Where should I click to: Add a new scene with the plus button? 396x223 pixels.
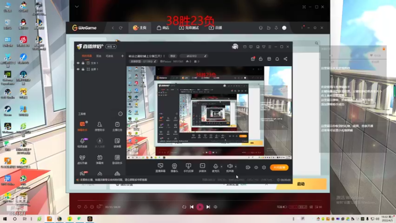[x=122, y=56]
